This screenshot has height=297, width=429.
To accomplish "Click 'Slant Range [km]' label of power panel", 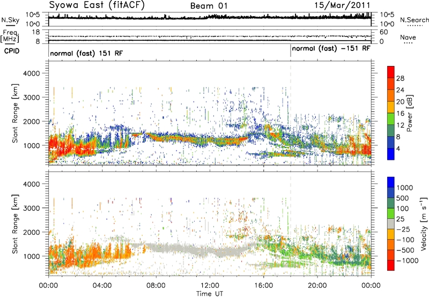I will pos(16,113).
